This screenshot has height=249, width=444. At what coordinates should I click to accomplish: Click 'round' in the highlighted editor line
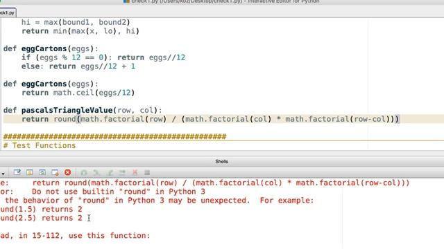(65, 119)
